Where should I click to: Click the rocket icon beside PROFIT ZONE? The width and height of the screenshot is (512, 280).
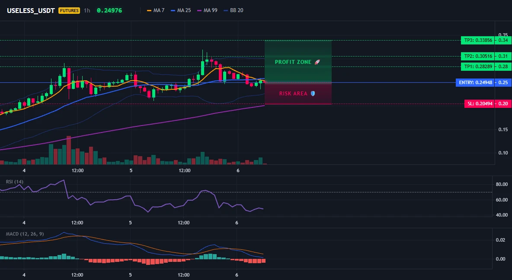coord(317,62)
